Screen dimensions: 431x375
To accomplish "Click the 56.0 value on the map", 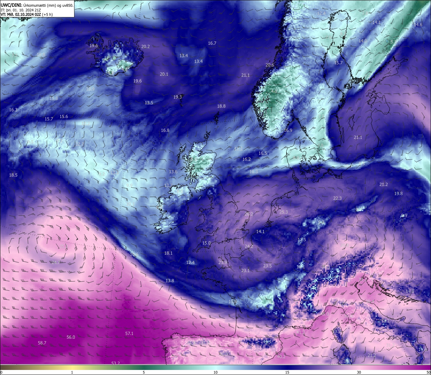I will [71, 337].
